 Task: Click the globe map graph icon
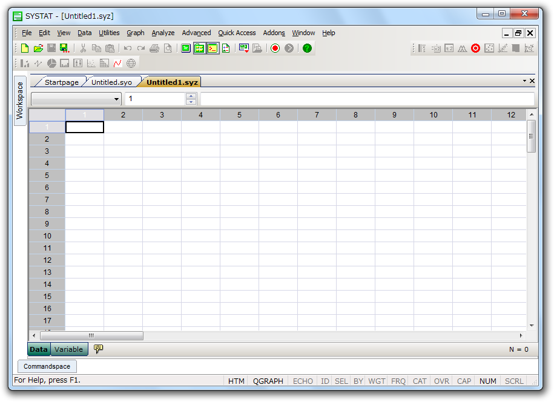pyautogui.click(x=131, y=63)
